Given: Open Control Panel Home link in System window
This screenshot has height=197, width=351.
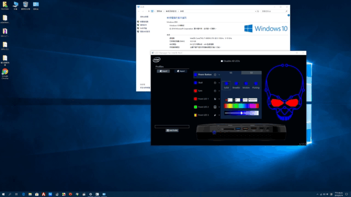Looking at the screenshot, I should coord(144,16).
